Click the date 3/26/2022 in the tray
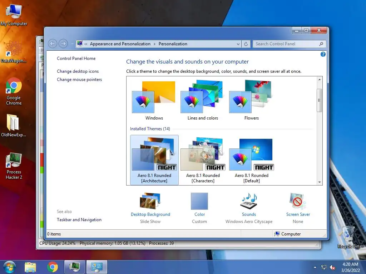This screenshot has width=366, height=274. (350, 270)
